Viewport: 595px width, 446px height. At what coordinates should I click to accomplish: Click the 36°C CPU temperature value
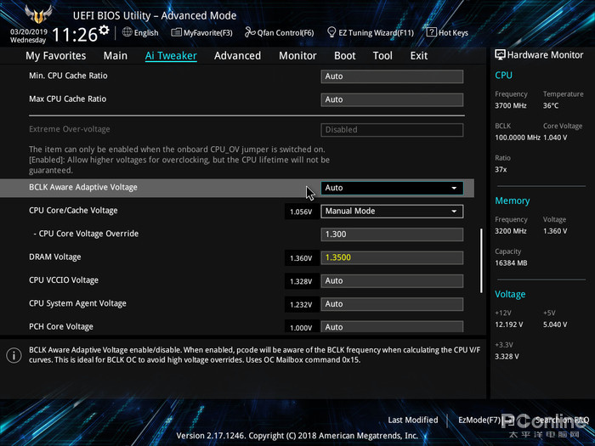coord(551,105)
